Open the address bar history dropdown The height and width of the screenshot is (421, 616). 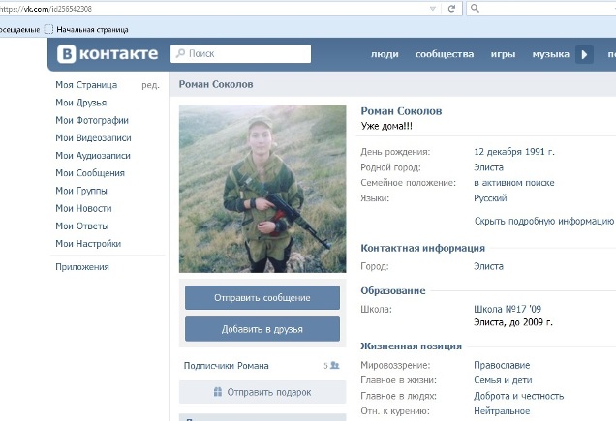click(x=431, y=9)
